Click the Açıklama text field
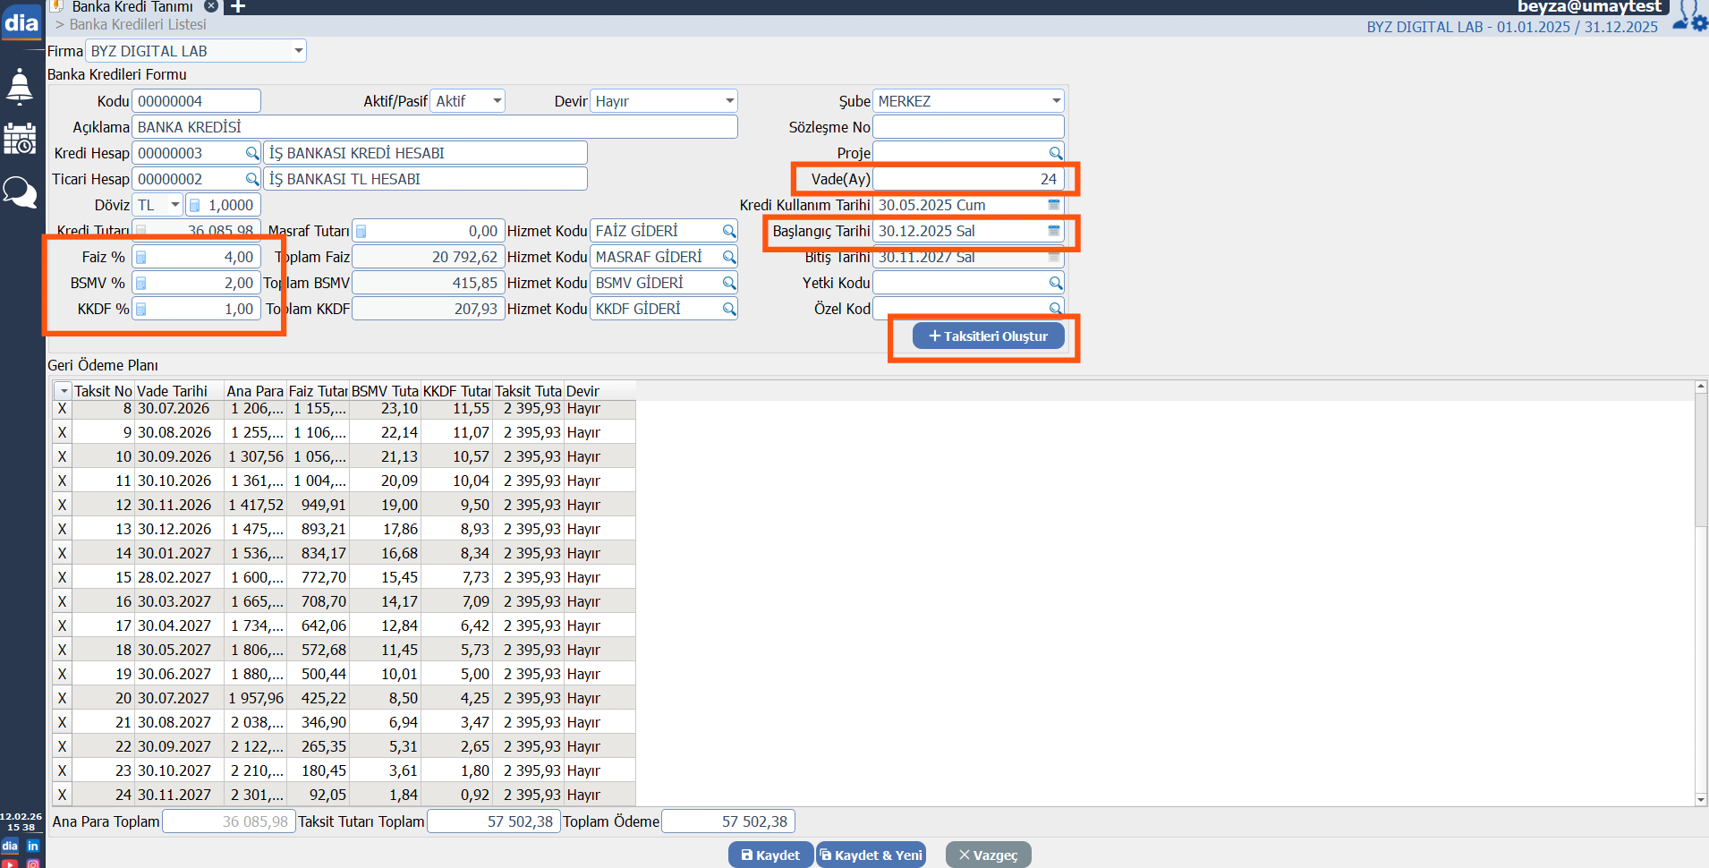The image size is (1709, 868). coord(434,127)
